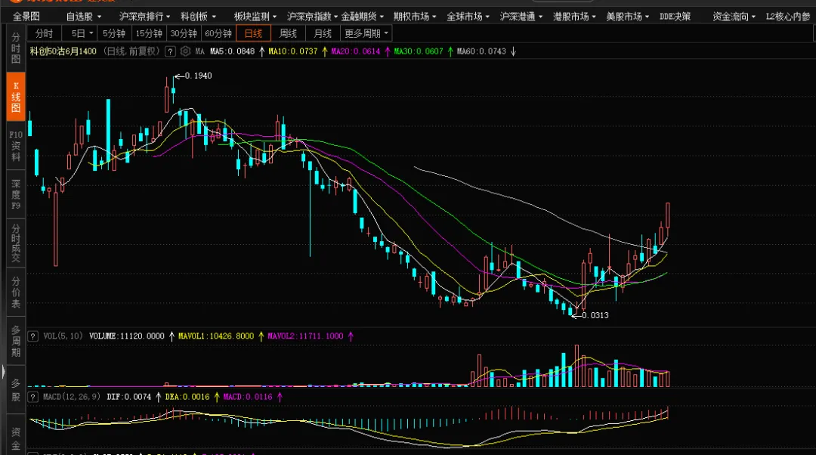The image size is (816, 455).
Task: Open the F10资料 sidebar tab
Action: coord(16,146)
